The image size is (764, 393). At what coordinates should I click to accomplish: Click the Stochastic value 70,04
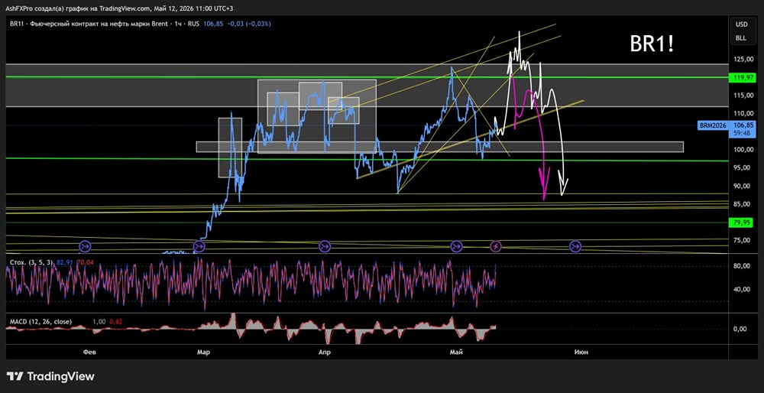(x=86, y=262)
